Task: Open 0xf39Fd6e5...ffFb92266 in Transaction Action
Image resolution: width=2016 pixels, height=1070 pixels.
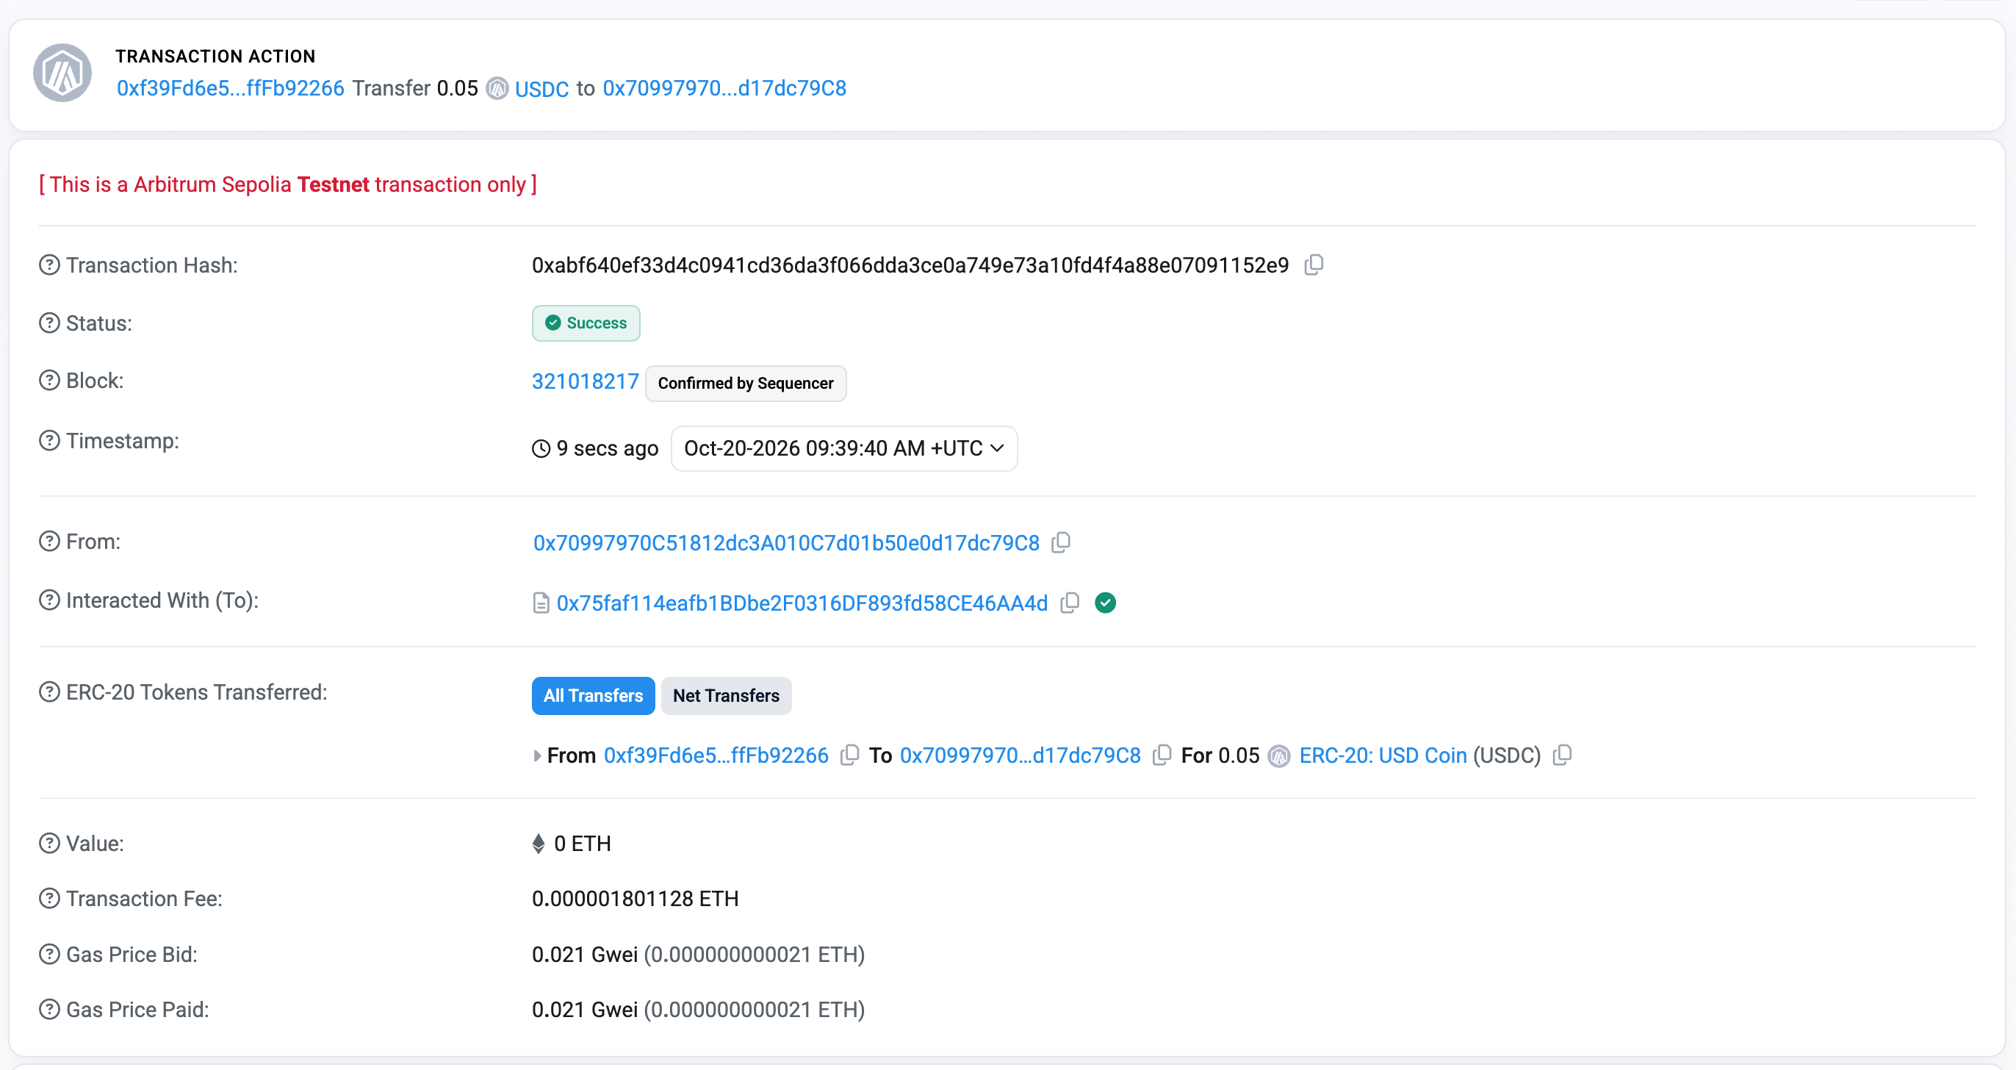Action: click(231, 88)
